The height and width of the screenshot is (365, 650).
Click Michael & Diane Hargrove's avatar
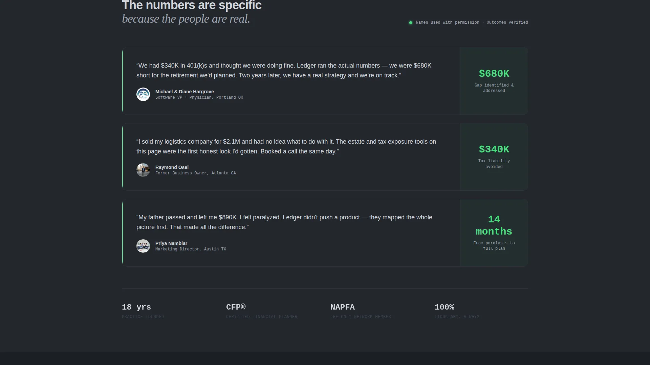point(143,94)
